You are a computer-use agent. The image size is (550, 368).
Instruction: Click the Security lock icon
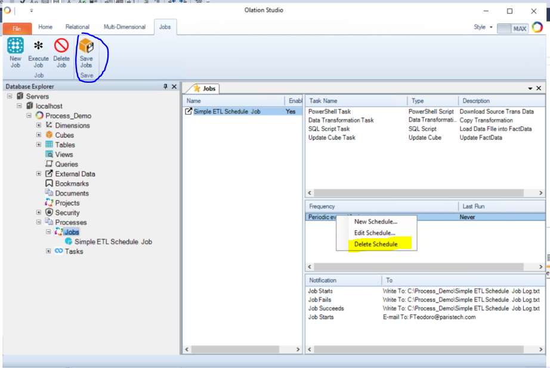pos(49,213)
